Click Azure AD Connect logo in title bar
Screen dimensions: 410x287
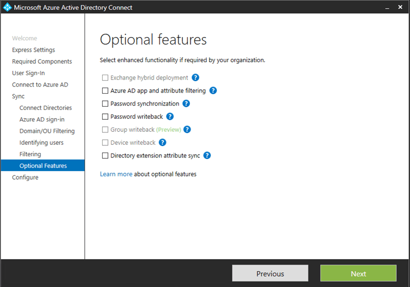pyautogui.click(x=7, y=7)
